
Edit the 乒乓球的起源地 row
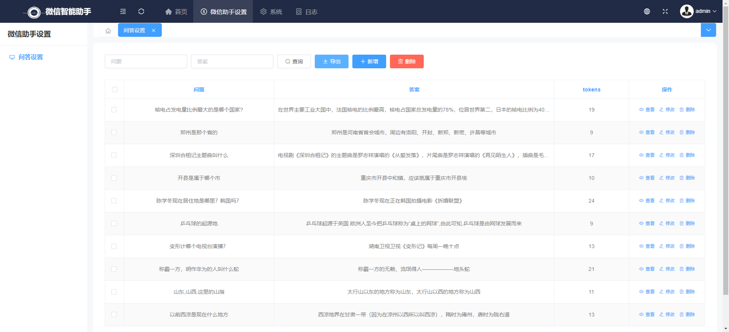click(x=667, y=223)
